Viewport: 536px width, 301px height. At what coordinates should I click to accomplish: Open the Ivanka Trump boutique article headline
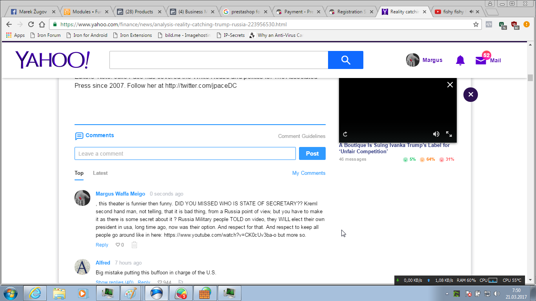pos(394,148)
